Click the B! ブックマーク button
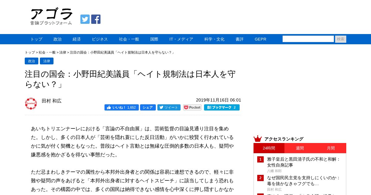The image size is (371, 195). point(222,107)
